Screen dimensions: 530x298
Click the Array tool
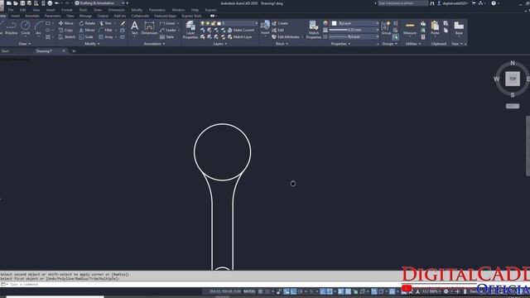click(x=106, y=36)
